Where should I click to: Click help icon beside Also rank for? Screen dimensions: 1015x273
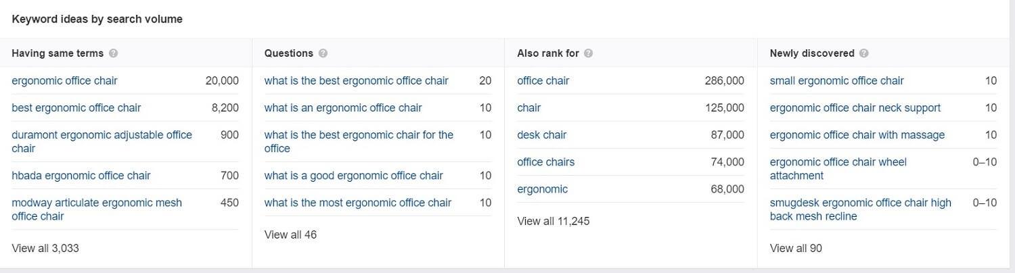click(588, 53)
